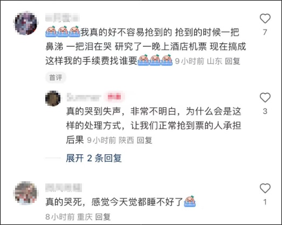This screenshot has width=282, height=225.
Task: Click the like count 7 on first comment
Action: tap(265, 32)
